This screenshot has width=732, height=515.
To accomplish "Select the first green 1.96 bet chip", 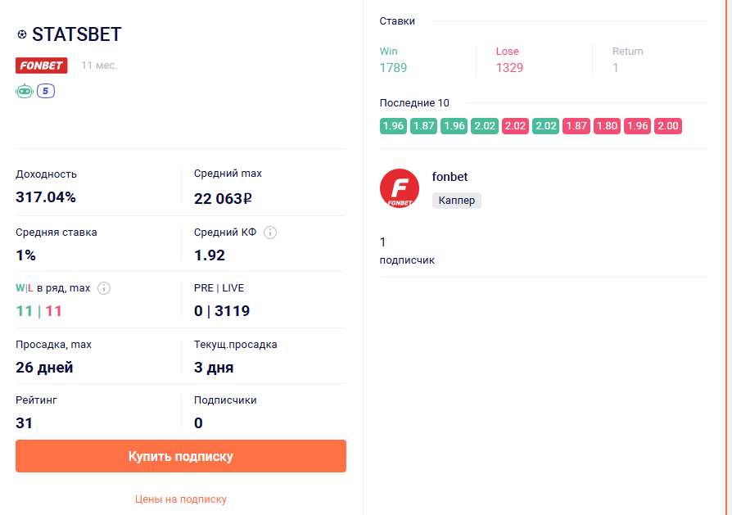I will tap(393, 126).
